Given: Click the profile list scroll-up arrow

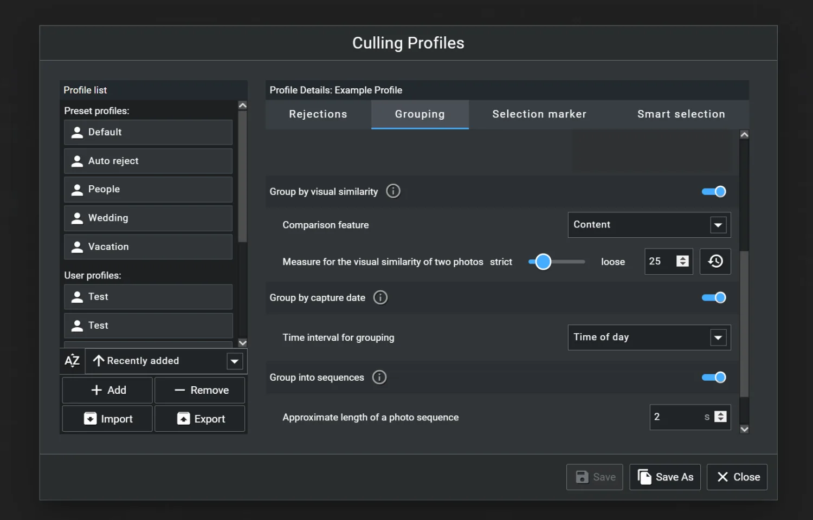Looking at the screenshot, I should pos(242,105).
